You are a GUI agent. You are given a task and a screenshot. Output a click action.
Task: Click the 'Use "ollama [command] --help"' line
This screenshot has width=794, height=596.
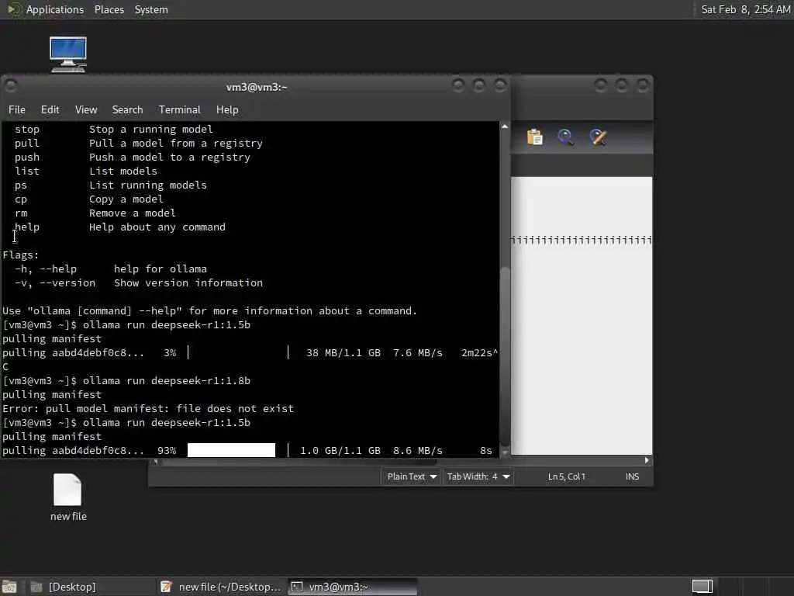click(209, 310)
